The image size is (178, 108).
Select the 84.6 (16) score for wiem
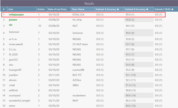click(x=131, y=106)
